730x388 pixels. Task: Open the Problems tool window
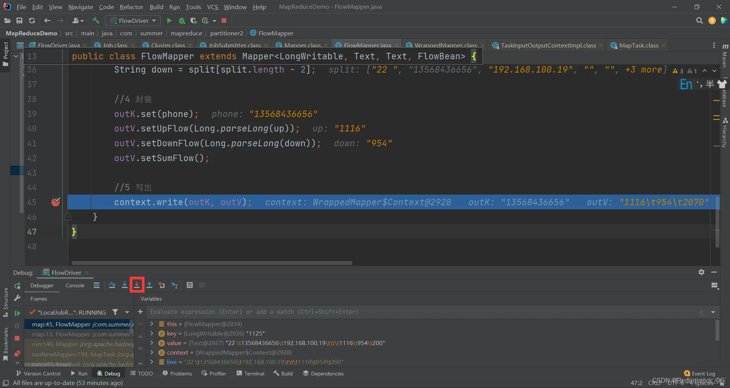coord(177,374)
